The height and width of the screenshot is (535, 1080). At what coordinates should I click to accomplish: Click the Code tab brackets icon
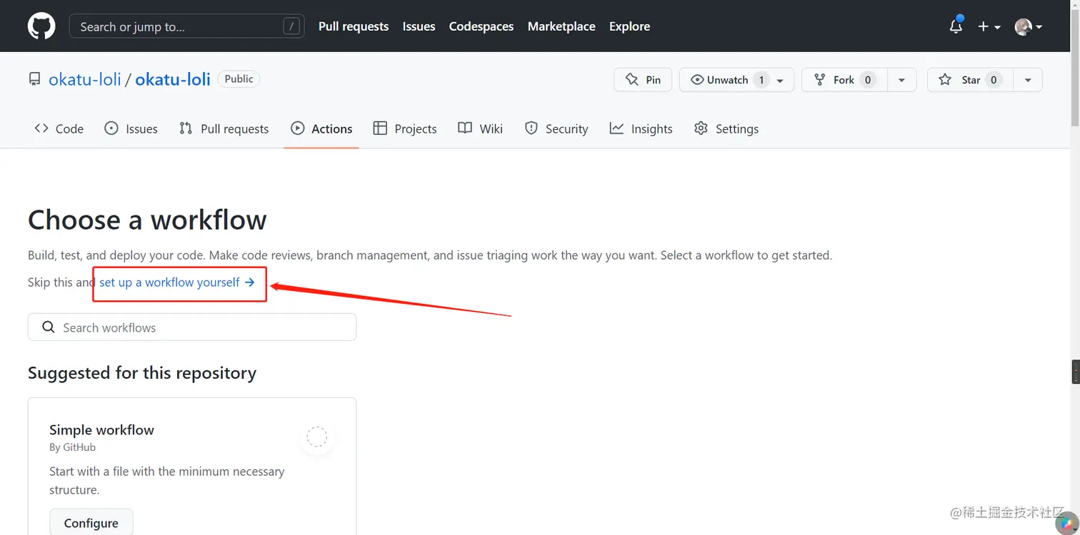pyautogui.click(x=41, y=128)
